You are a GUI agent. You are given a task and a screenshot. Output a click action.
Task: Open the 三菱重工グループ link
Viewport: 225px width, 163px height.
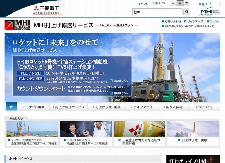click(208, 4)
